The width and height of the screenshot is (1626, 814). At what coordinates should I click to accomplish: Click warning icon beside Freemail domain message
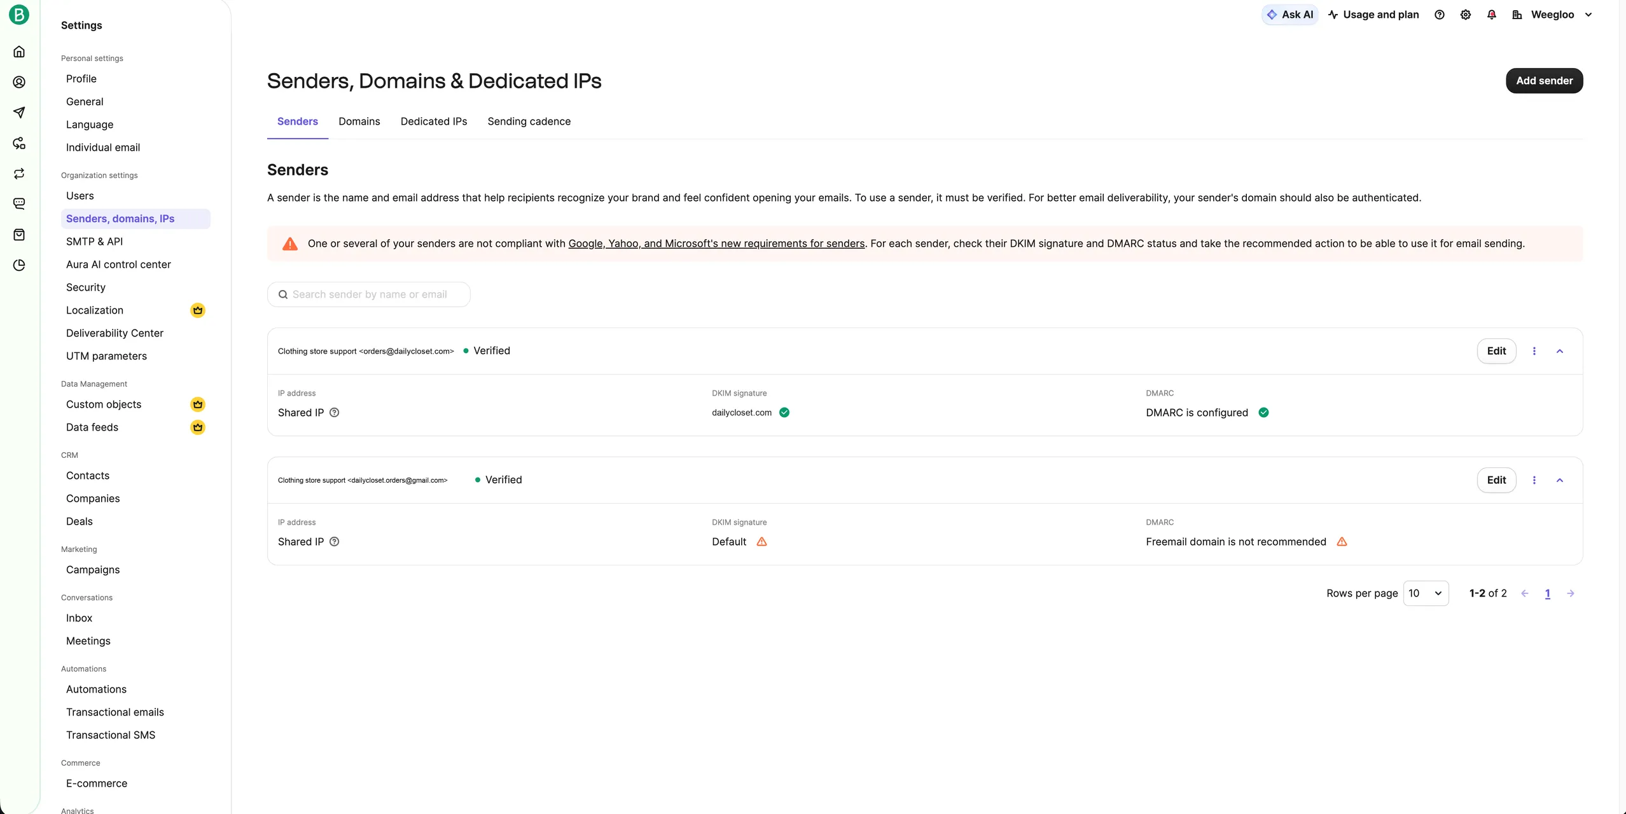[x=1342, y=542]
